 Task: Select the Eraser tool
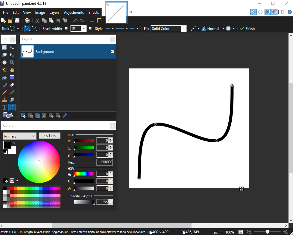click(12, 85)
